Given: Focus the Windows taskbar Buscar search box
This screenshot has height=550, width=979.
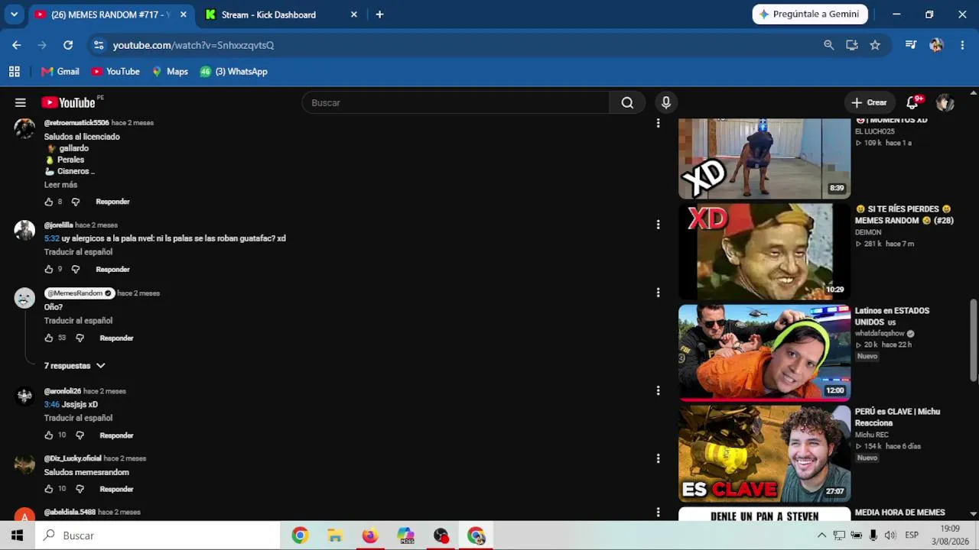Looking at the screenshot, I should tap(158, 535).
